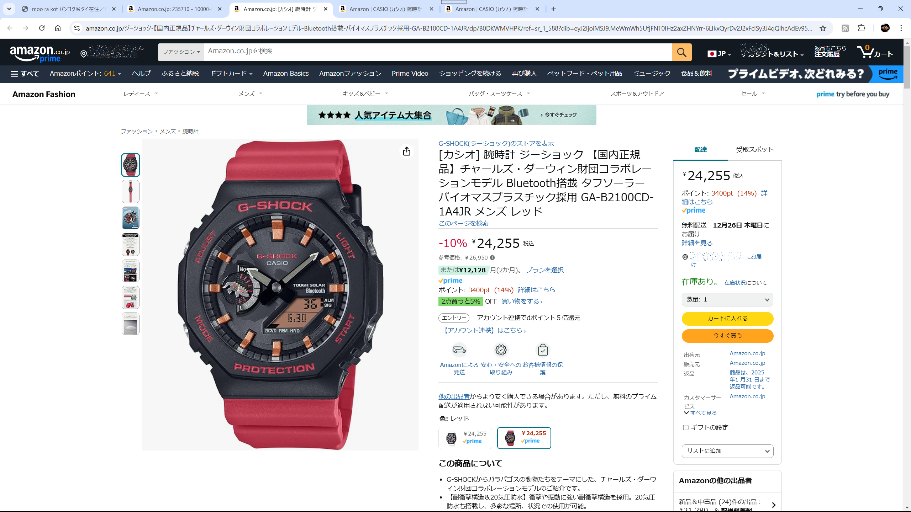Reload the page using the refresh icon

42,28
